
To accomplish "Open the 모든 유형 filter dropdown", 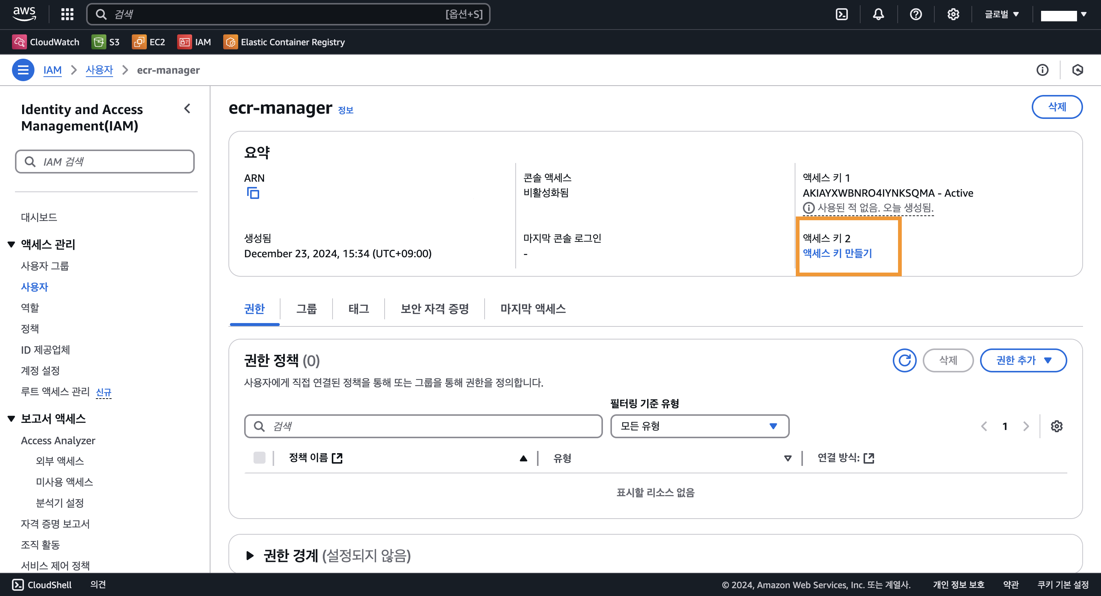I will 699,426.
